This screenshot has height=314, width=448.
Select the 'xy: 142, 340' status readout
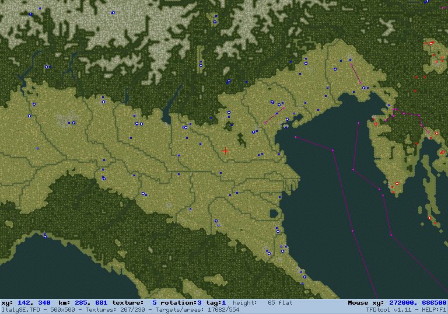pos(26,303)
